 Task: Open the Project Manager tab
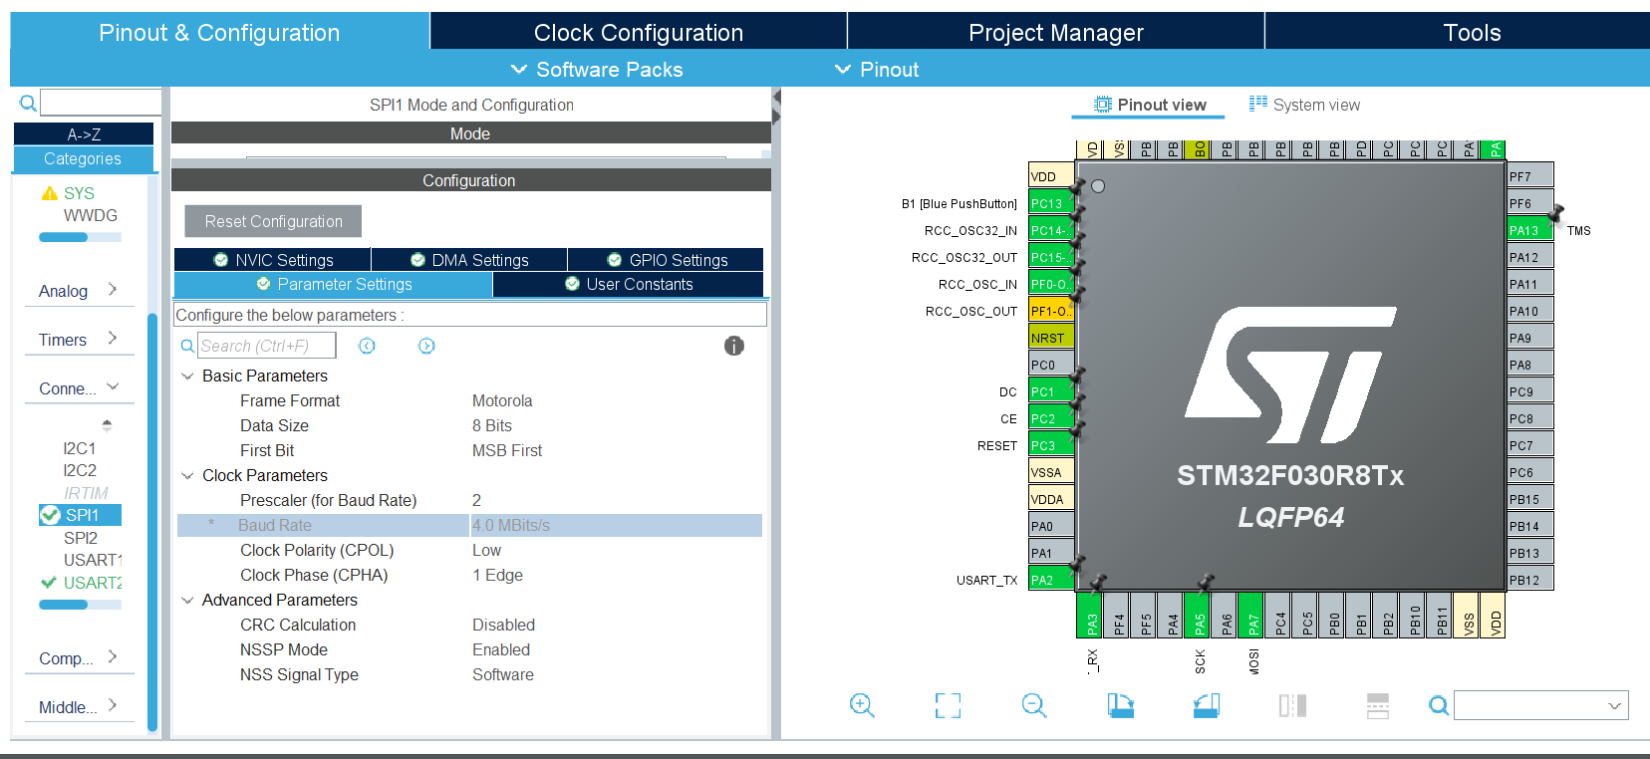(x=1056, y=32)
